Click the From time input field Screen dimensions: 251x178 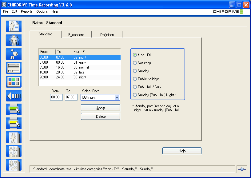click(x=56, y=97)
